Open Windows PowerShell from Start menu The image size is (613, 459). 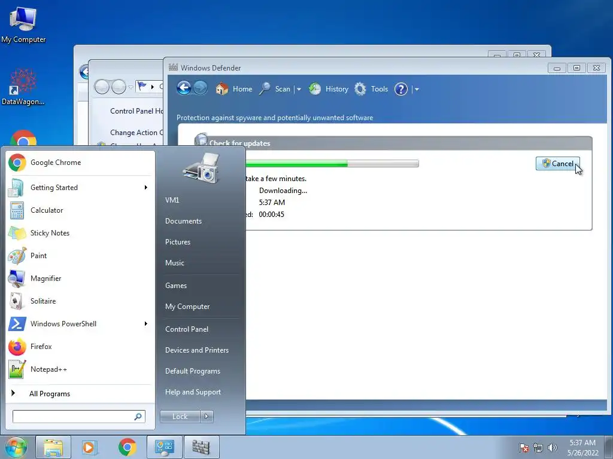(78, 323)
